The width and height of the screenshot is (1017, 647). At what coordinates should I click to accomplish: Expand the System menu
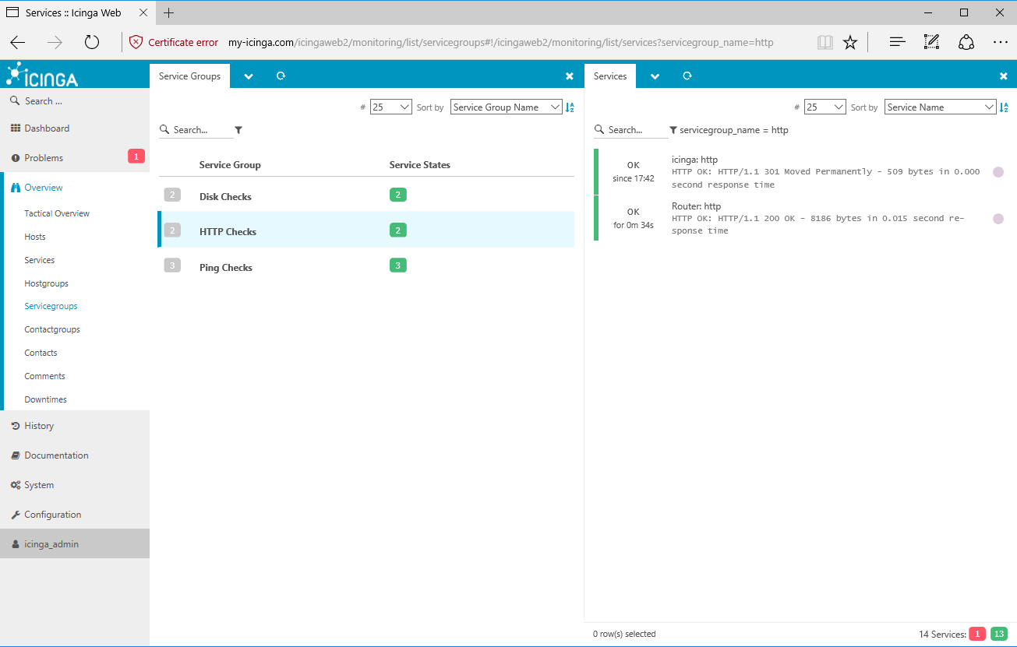pos(39,485)
